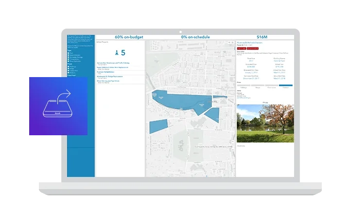Open the autumn park photo attachment
350x223 pixels.
[265, 123]
